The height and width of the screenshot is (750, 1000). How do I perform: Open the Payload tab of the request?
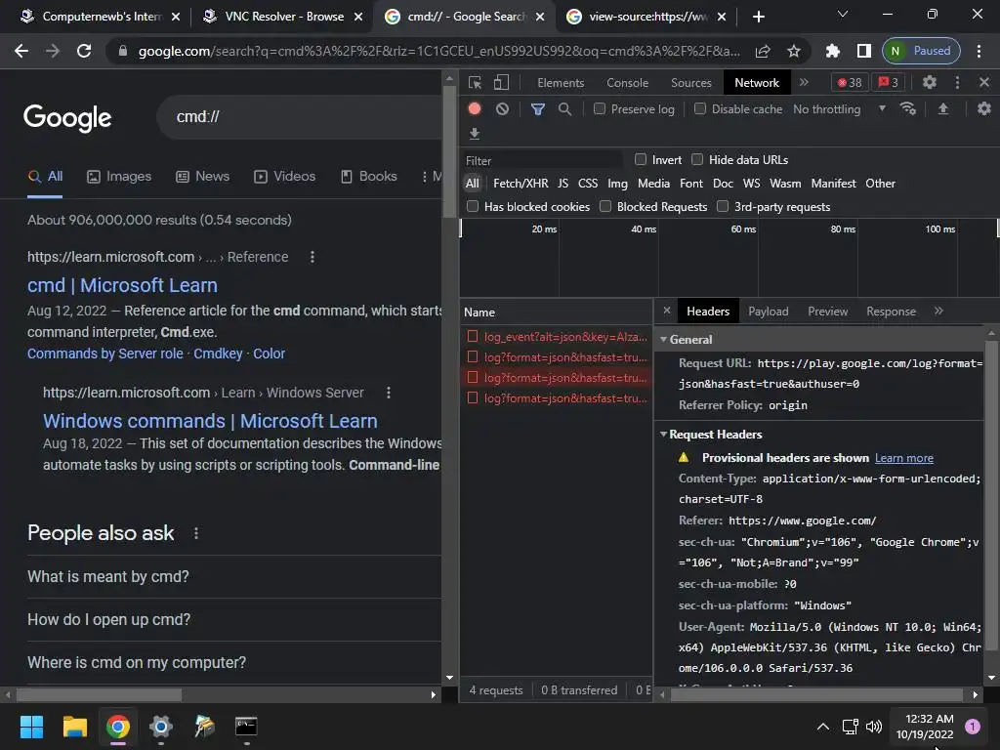tap(769, 312)
